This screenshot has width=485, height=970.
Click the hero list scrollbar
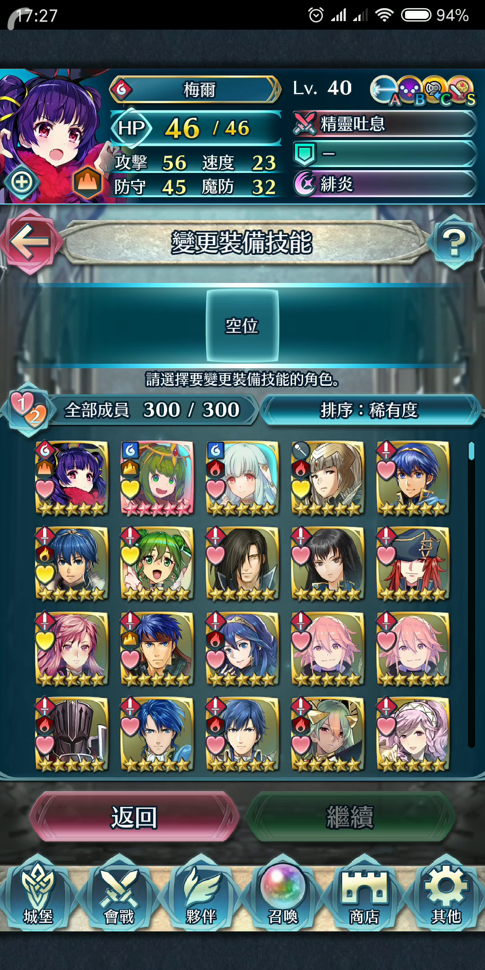click(471, 594)
